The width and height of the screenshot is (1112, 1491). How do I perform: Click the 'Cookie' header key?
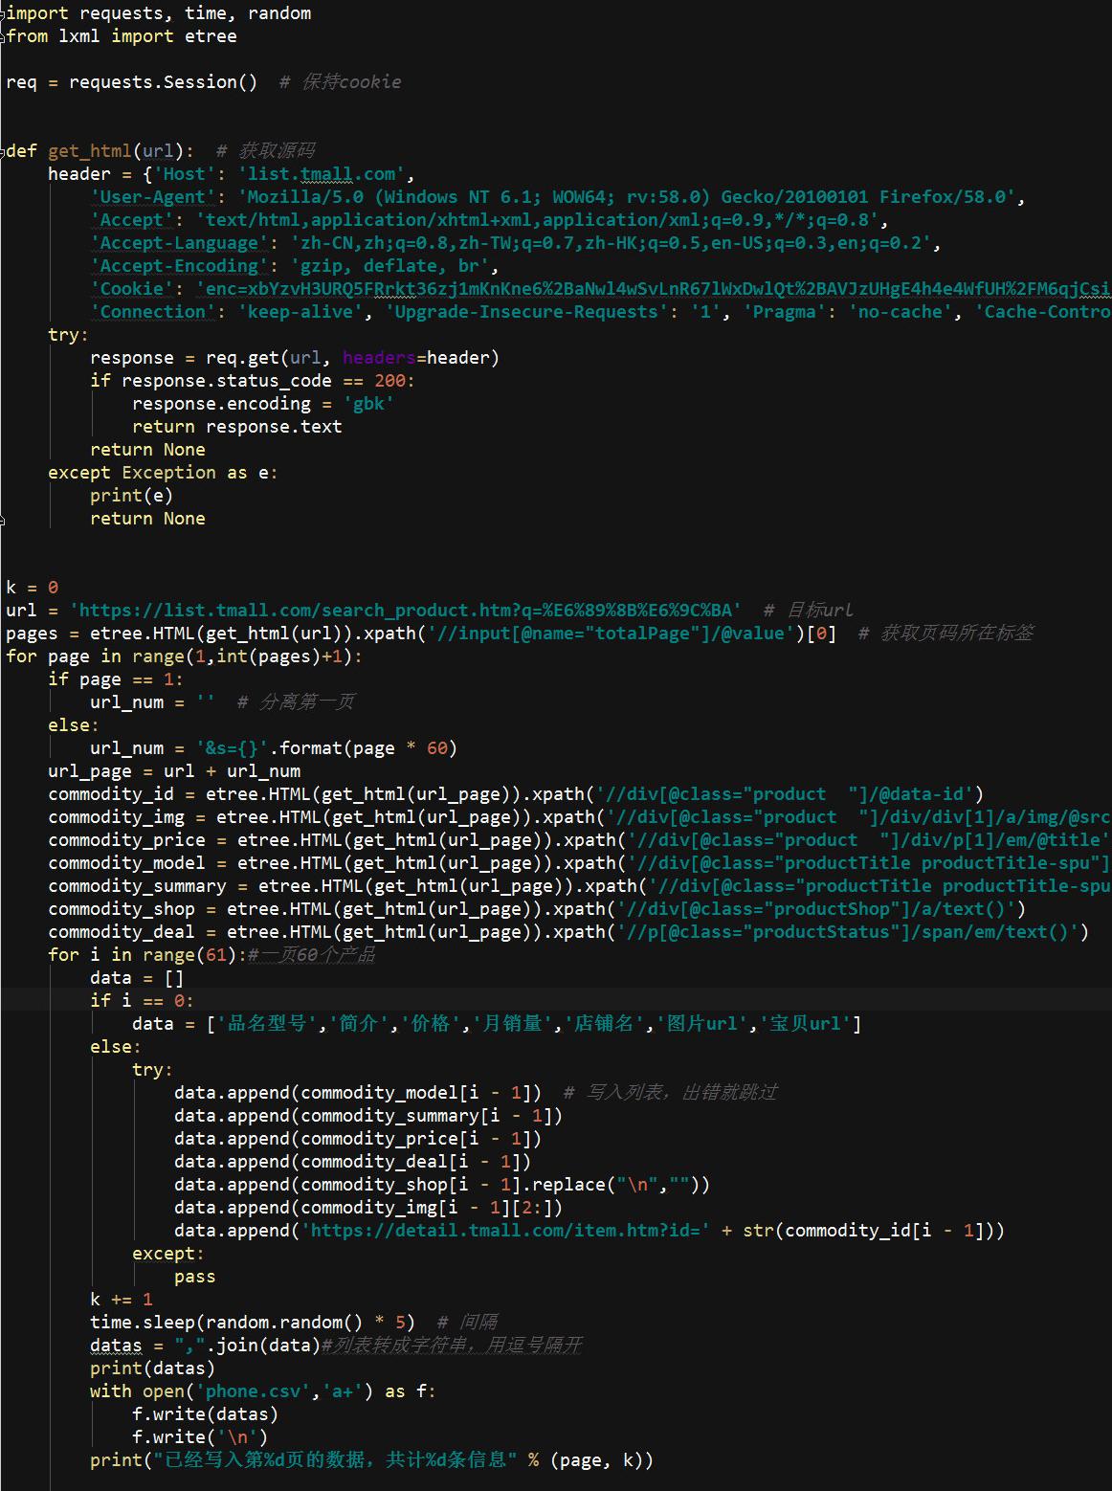tap(132, 289)
